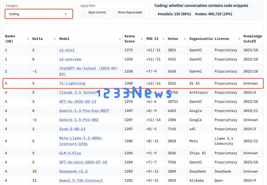The width and height of the screenshot is (267, 185).
Task: Click knowledge cutoff value 2024/9
Action: (249, 181)
